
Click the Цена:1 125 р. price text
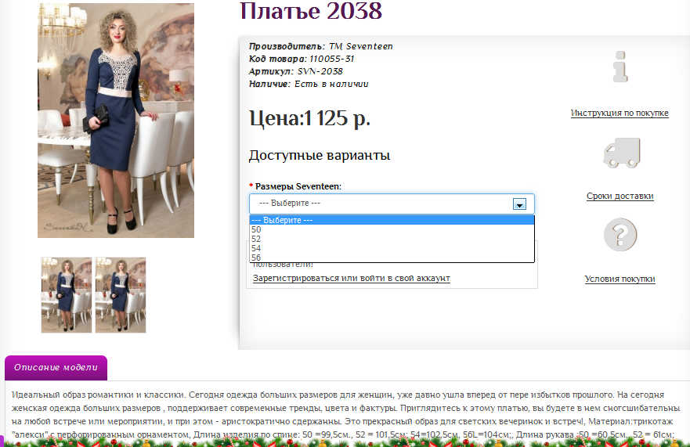310,119
